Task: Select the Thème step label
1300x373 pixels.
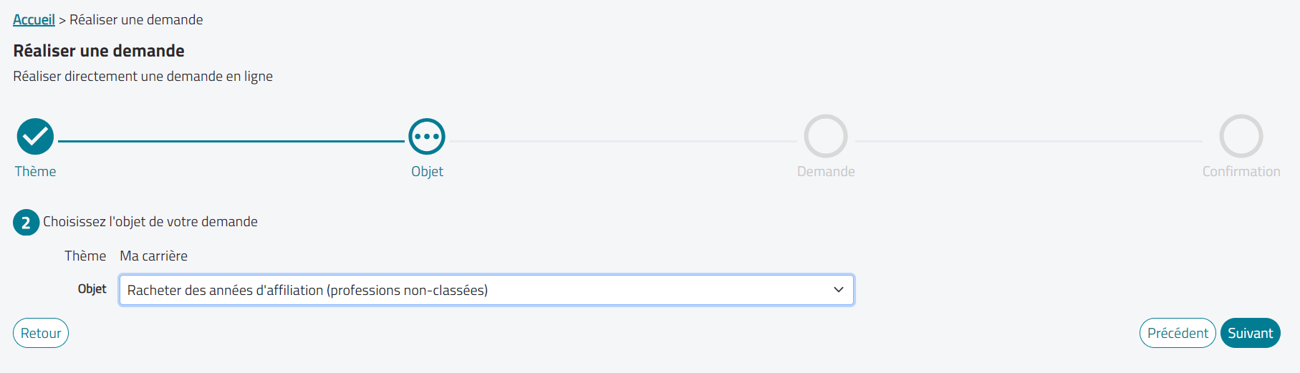Action: point(35,171)
